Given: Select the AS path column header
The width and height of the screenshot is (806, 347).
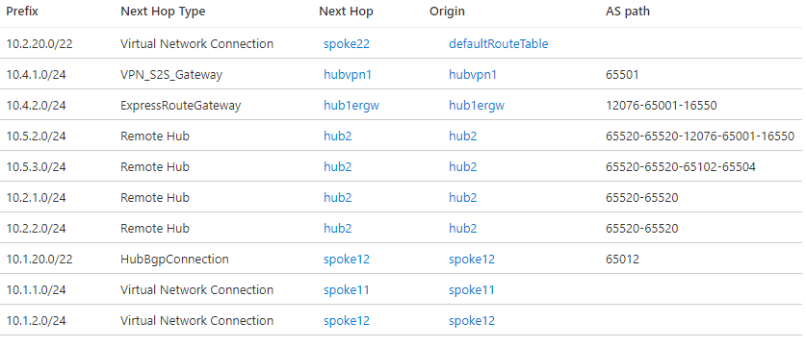Looking at the screenshot, I should 628,12.
